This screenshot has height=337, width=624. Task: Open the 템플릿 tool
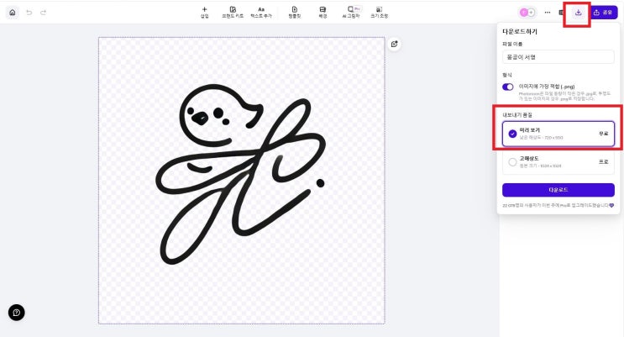point(294,12)
